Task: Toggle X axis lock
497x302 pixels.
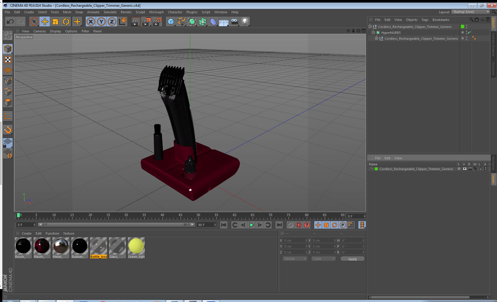Action: 91,21
